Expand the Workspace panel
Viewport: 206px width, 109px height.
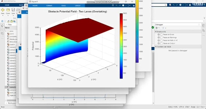tap(6, 103)
